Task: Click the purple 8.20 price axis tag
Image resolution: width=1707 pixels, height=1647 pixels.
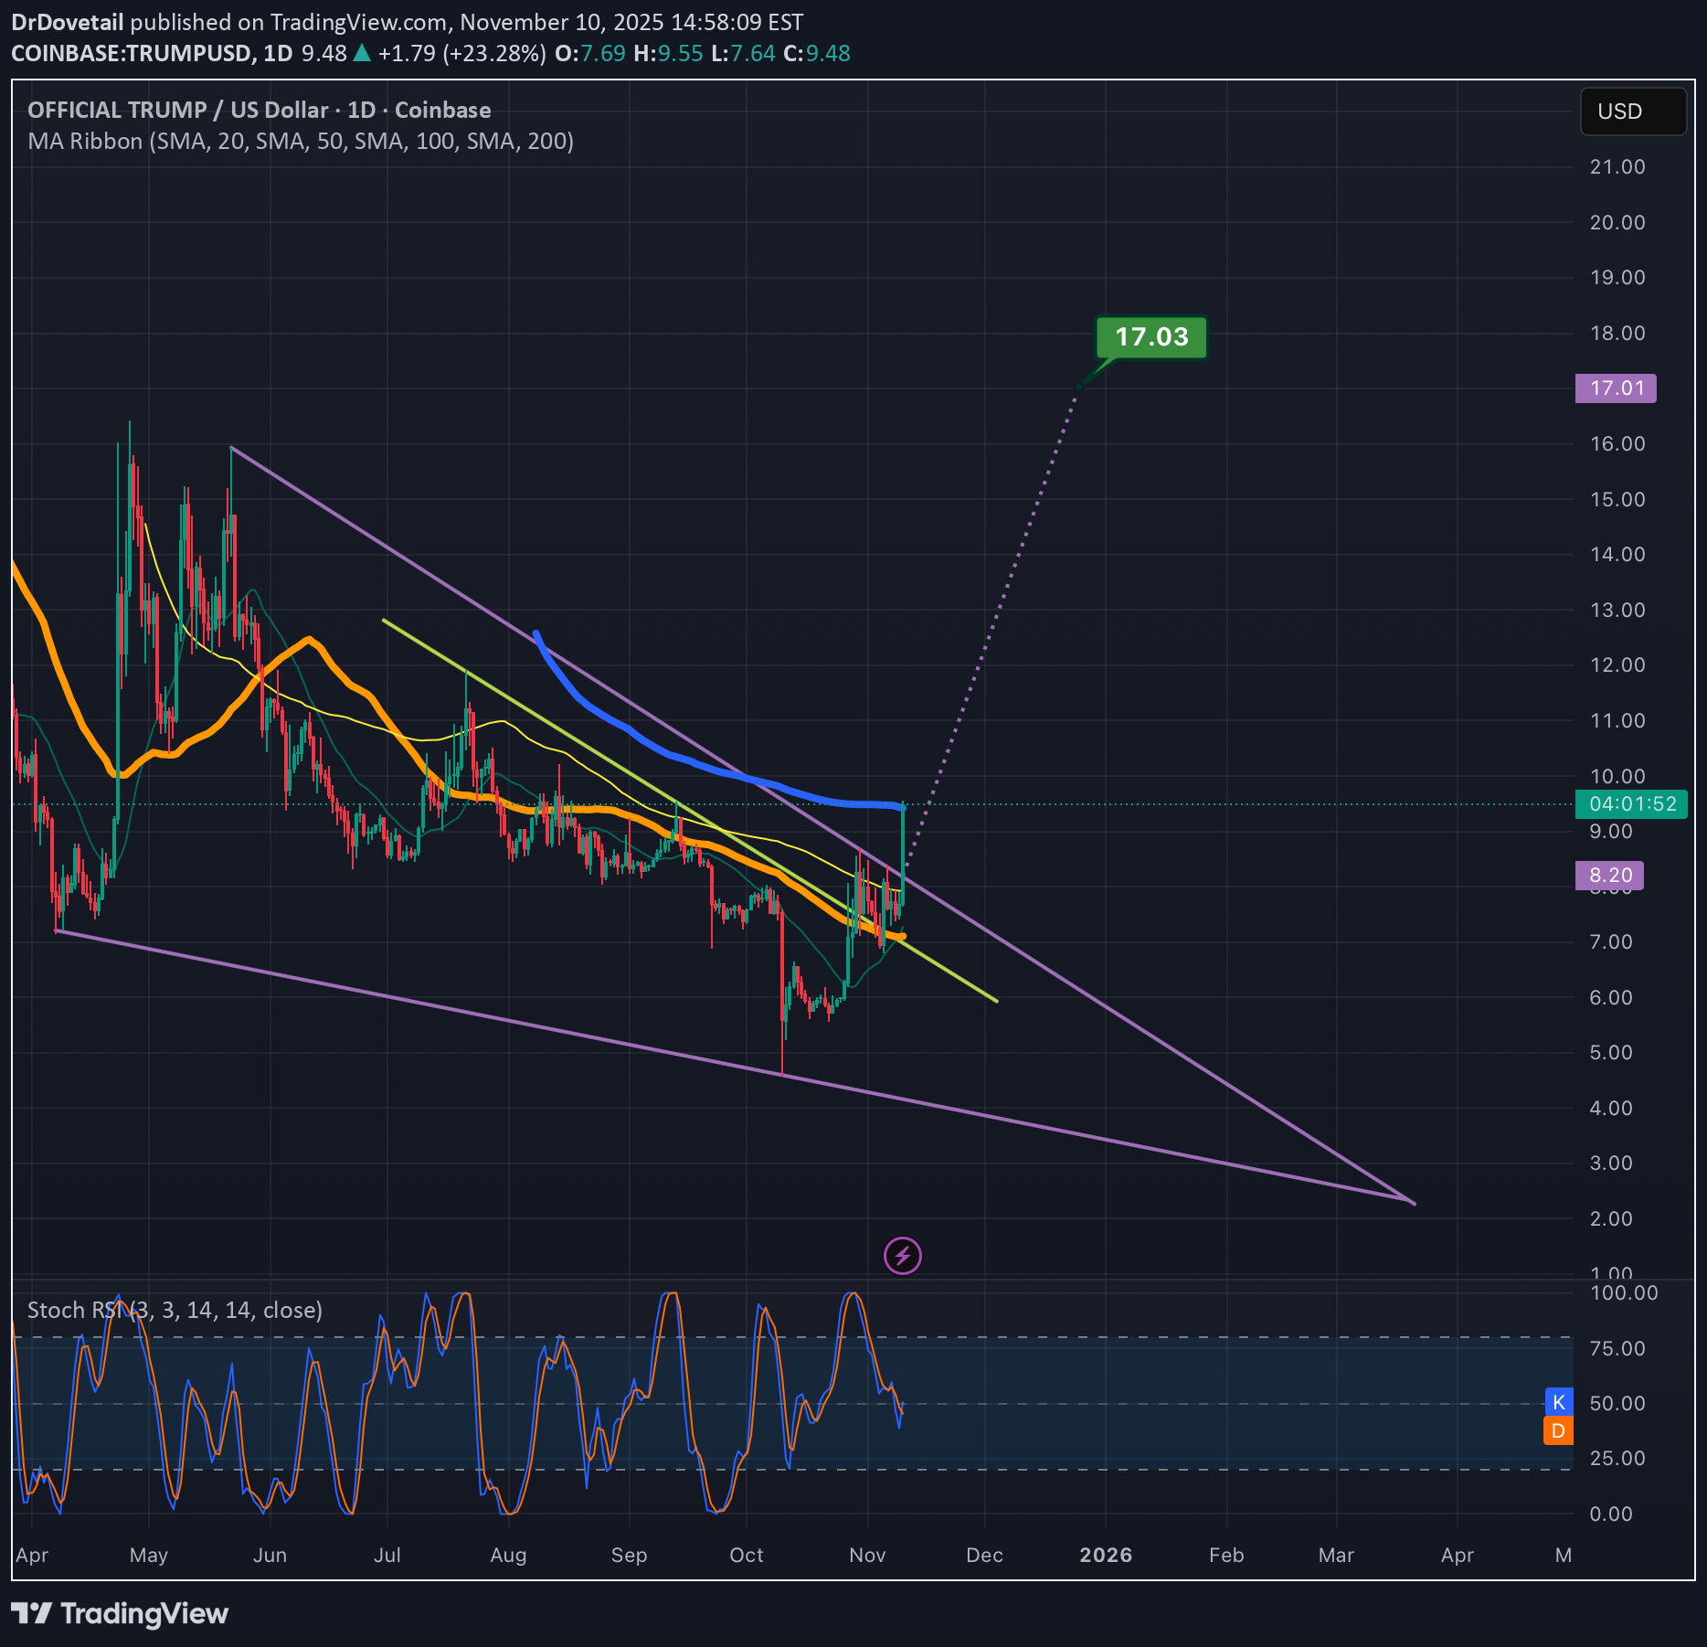Action: [1609, 876]
